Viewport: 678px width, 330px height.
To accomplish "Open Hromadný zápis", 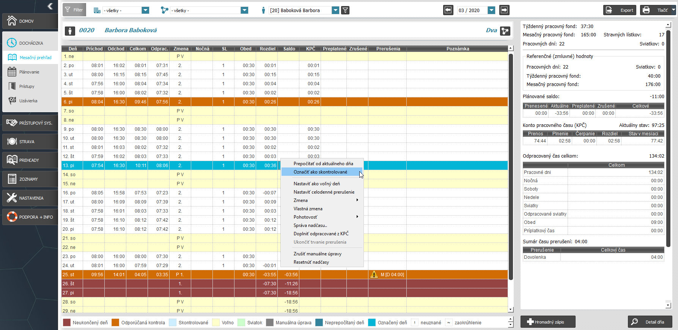I will coord(548,322).
